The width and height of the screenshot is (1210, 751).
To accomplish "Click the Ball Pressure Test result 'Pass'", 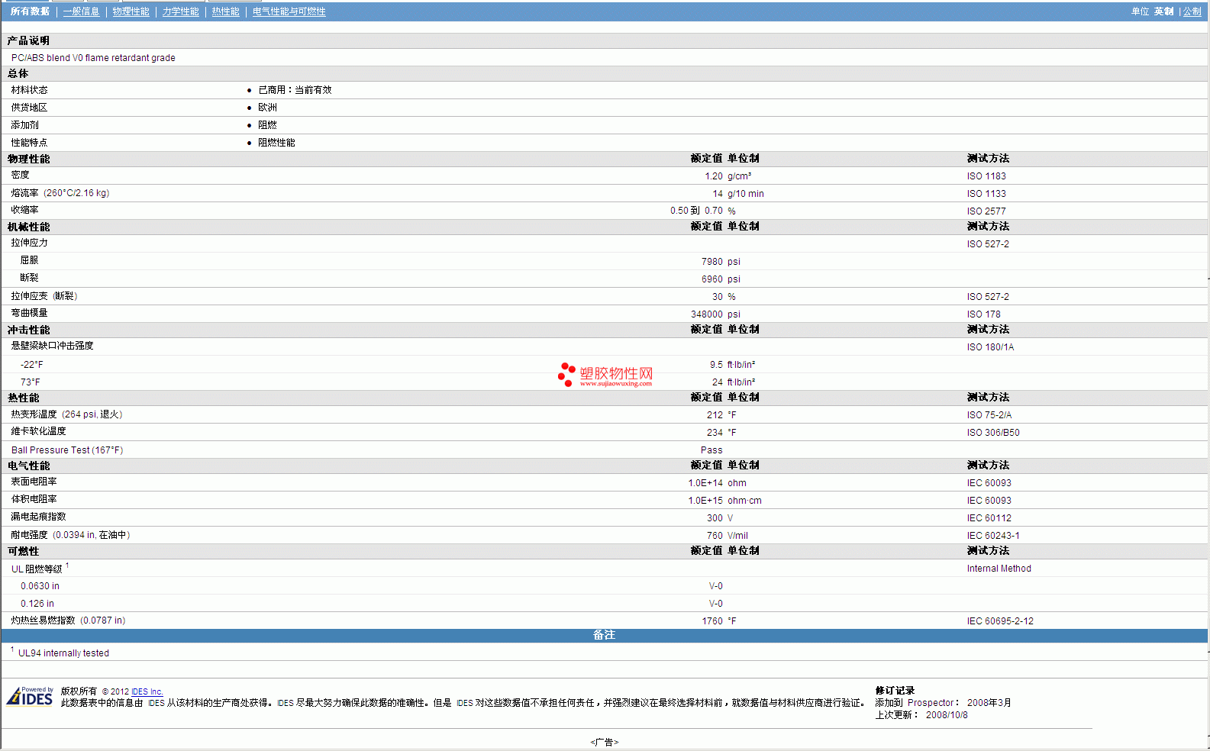I will coord(711,450).
